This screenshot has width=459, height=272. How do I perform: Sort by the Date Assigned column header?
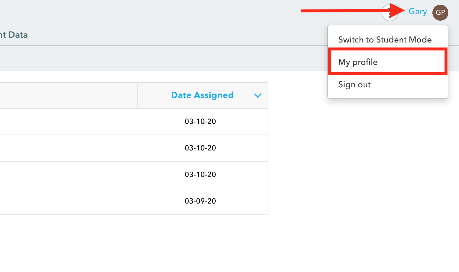pyautogui.click(x=202, y=95)
